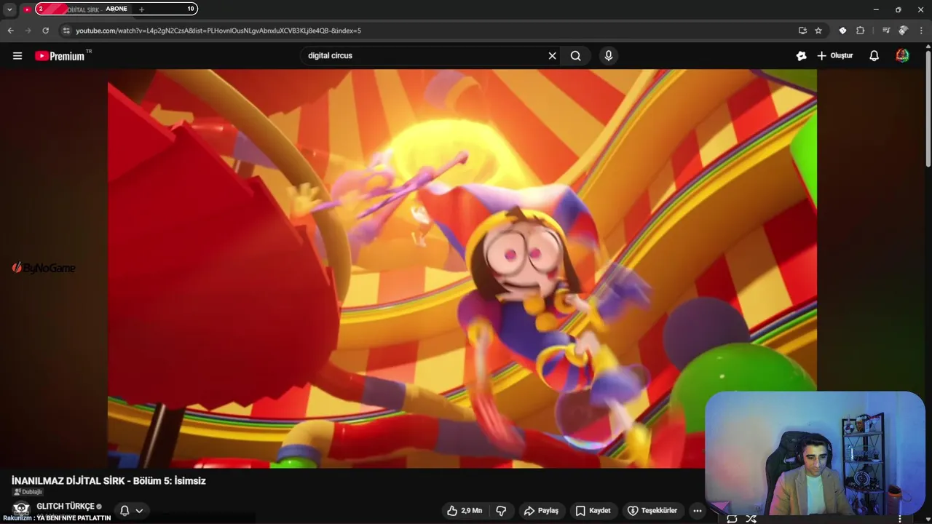Clear the search text with the X
The width and height of the screenshot is (932, 524).
click(x=552, y=56)
